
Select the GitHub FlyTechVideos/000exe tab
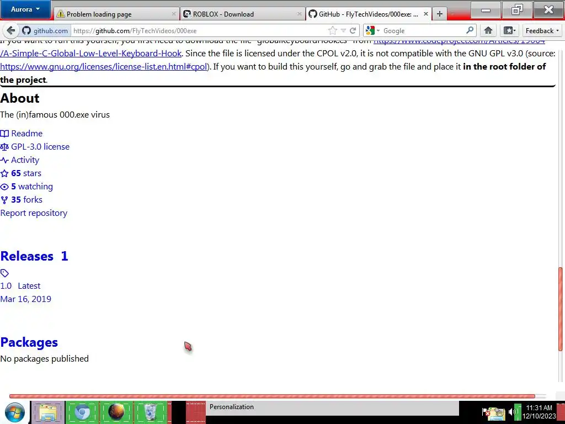point(369,14)
